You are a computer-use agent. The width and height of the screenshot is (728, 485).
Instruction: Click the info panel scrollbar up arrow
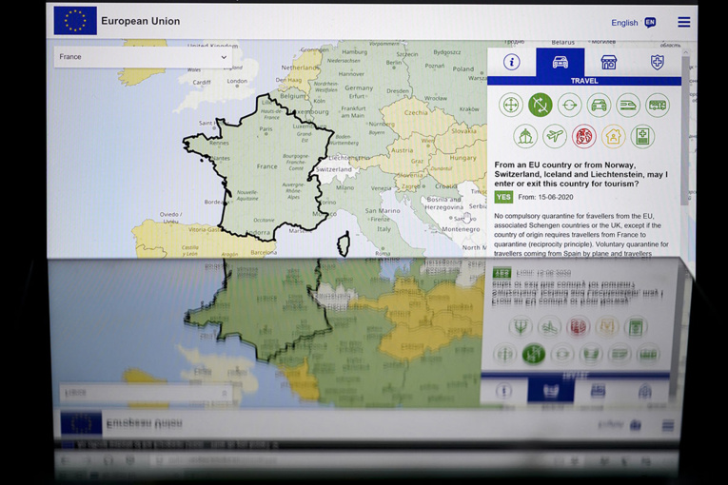coord(686,54)
